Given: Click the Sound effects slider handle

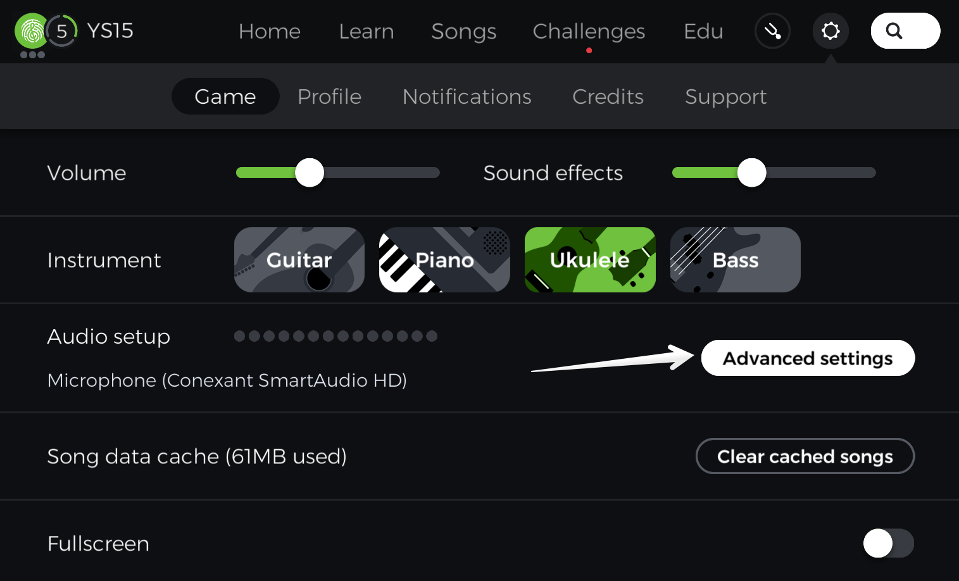Looking at the screenshot, I should pyautogui.click(x=751, y=173).
